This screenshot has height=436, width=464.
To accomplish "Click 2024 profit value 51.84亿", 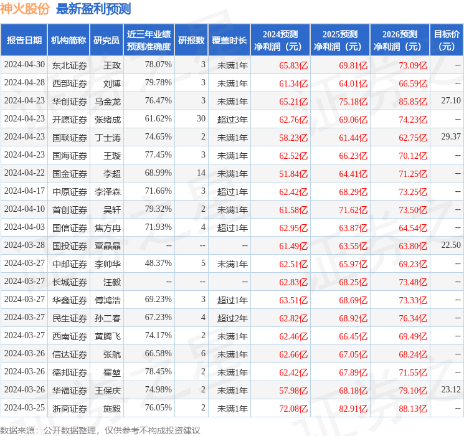I will (x=293, y=174).
